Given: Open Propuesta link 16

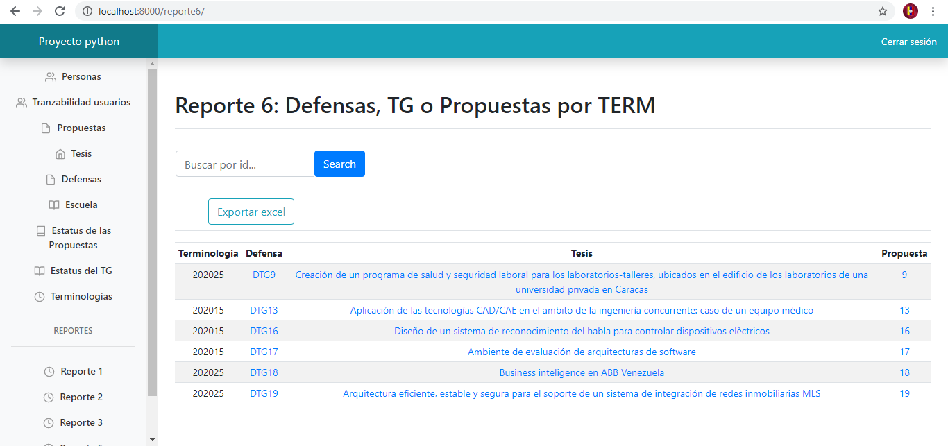Looking at the screenshot, I should (904, 331).
